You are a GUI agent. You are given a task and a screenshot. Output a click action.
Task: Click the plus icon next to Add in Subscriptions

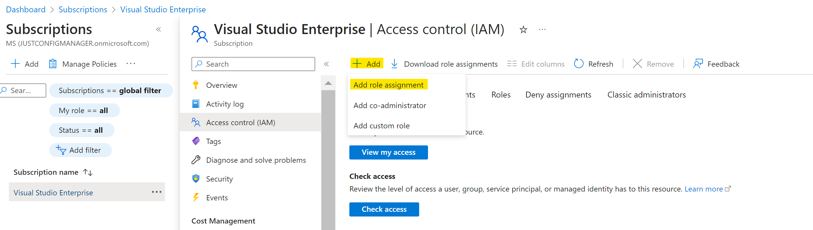coord(15,63)
